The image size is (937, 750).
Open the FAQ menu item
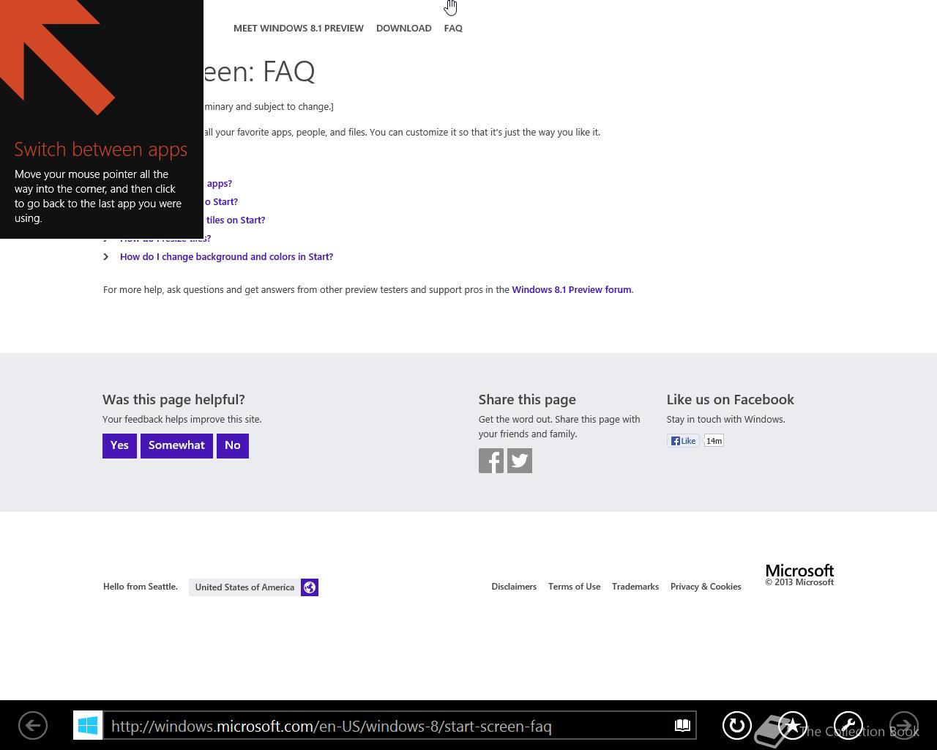point(453,28)
